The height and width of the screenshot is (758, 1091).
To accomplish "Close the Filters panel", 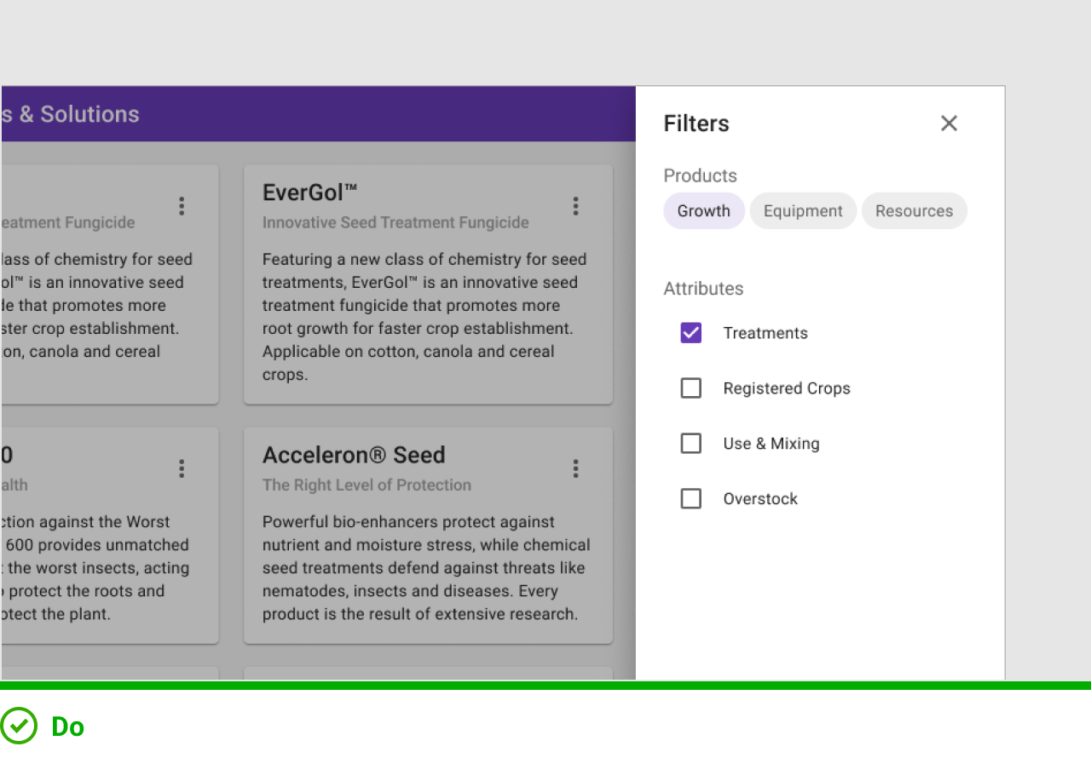I will pos(949,123).
